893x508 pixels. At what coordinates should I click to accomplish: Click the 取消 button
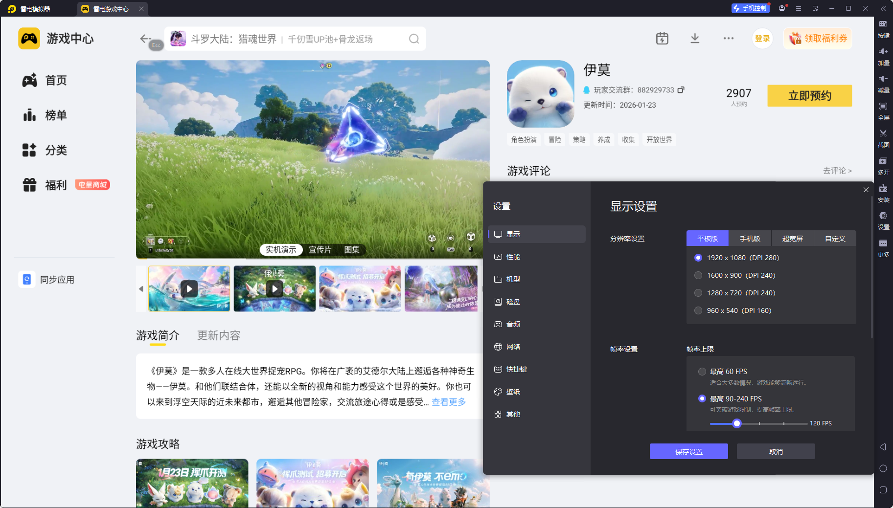776,451
